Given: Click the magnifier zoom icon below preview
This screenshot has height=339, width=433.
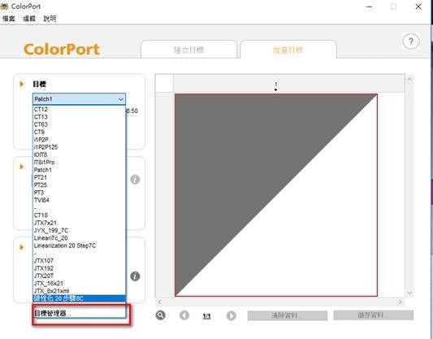Looking at the screenshot, I should tap(160, 315).
